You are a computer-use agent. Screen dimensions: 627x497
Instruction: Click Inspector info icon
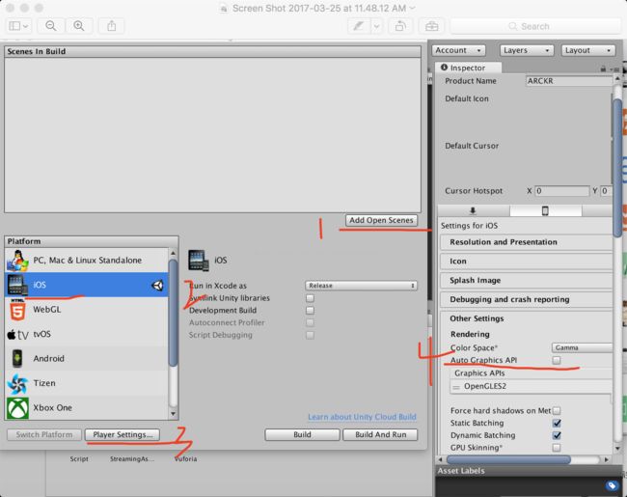tap(444, 68)
